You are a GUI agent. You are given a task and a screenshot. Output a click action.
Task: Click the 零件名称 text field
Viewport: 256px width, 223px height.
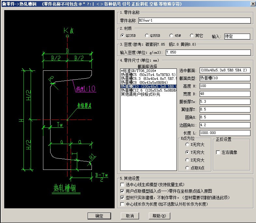click(x=194, y=20)
